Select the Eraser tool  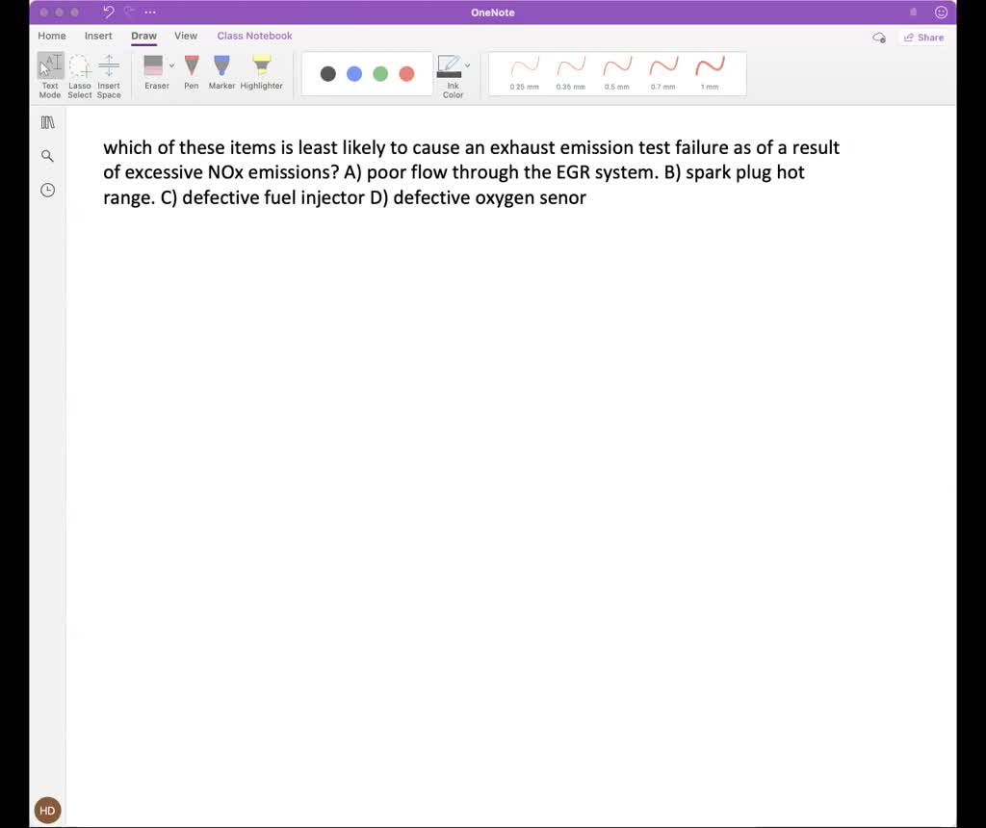(x=154, y=71)
